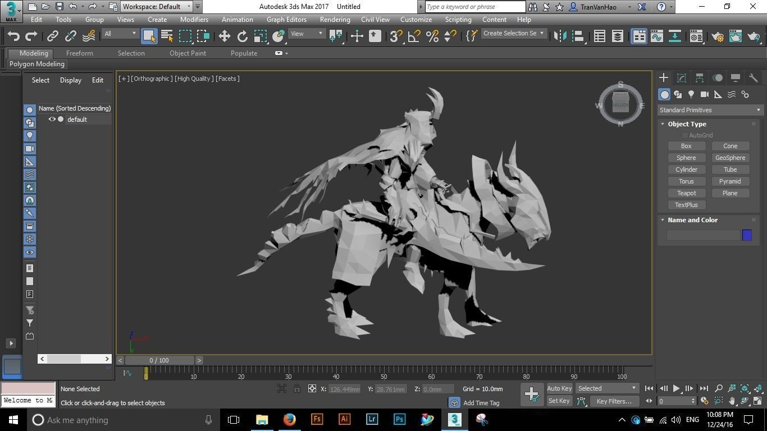Toggle Auto Key animation mode

559,388
